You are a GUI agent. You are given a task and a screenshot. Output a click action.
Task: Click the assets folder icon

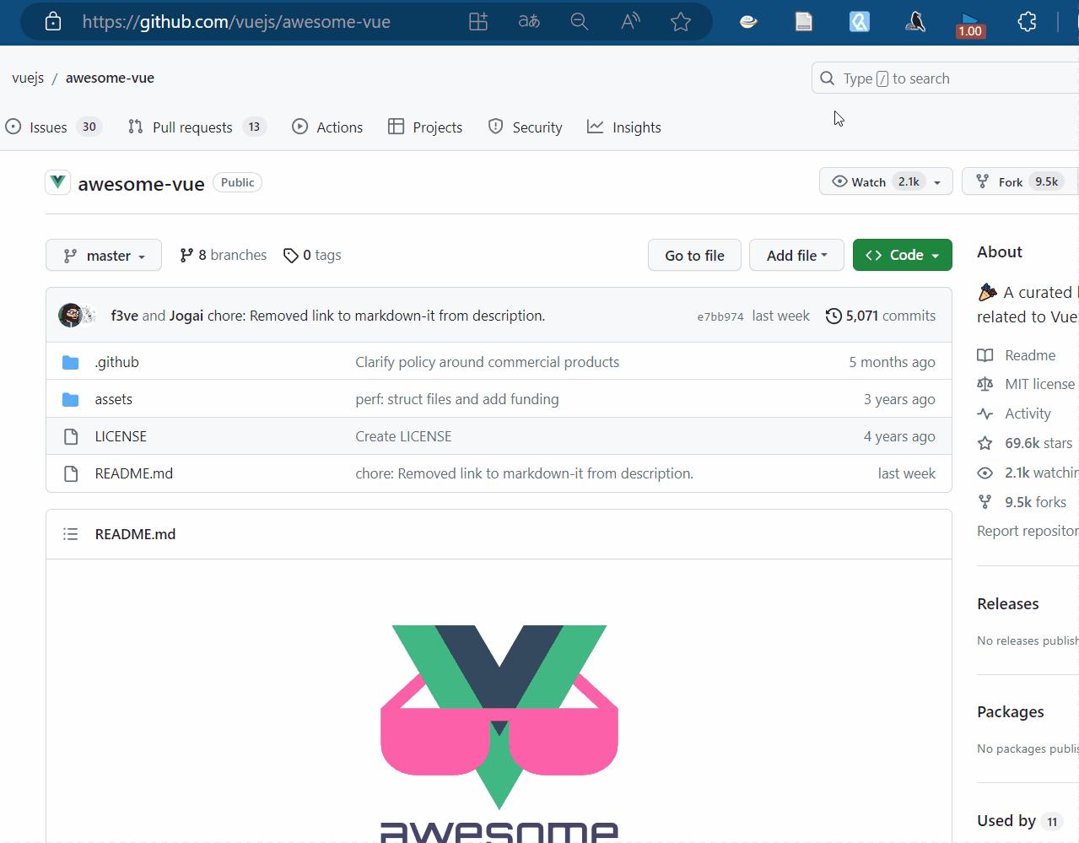[71, 399]
